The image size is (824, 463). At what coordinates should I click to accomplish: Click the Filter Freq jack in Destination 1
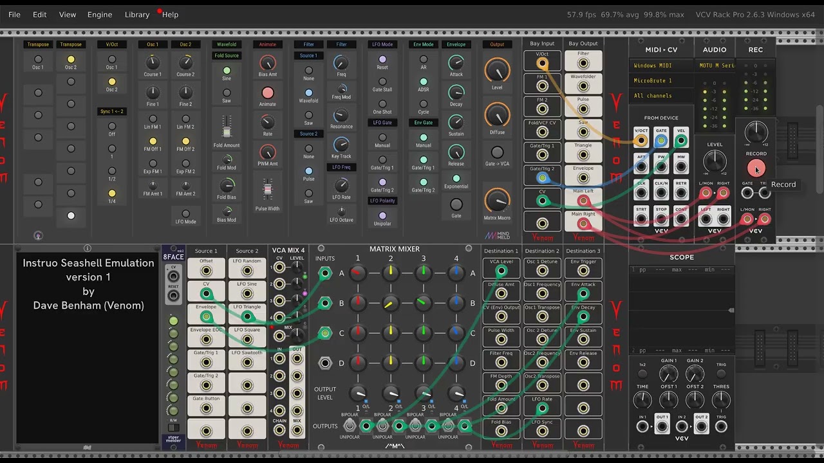click(501, 363)
